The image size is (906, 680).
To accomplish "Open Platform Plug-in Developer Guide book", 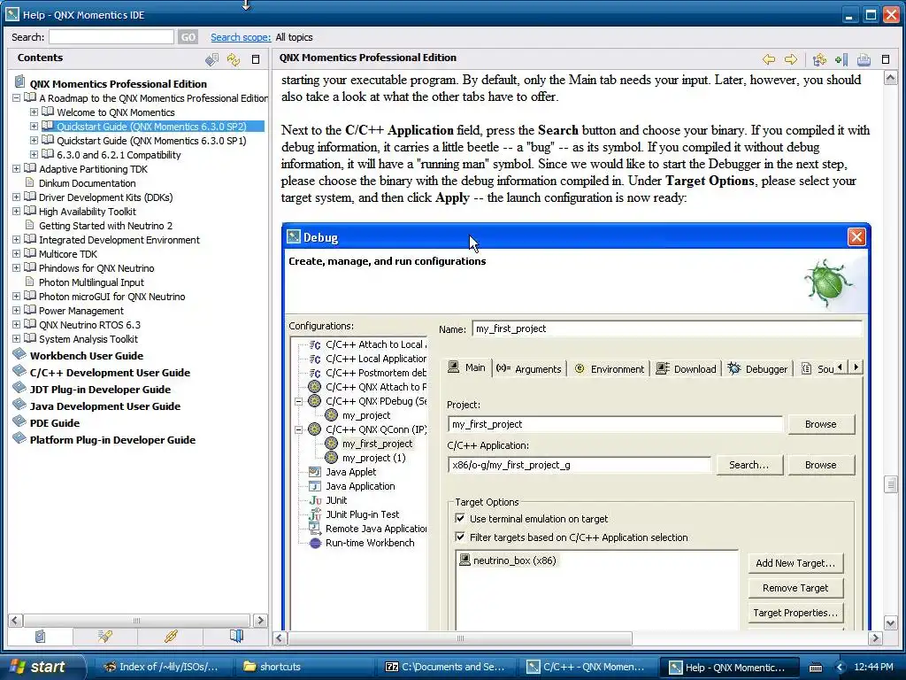I will [x=112, y=439].
